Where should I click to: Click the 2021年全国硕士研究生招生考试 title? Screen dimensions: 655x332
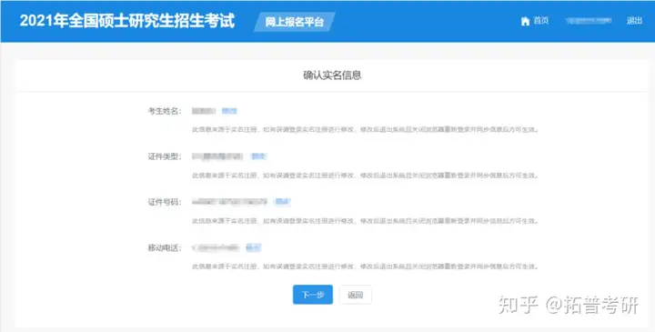pos(127,21)
